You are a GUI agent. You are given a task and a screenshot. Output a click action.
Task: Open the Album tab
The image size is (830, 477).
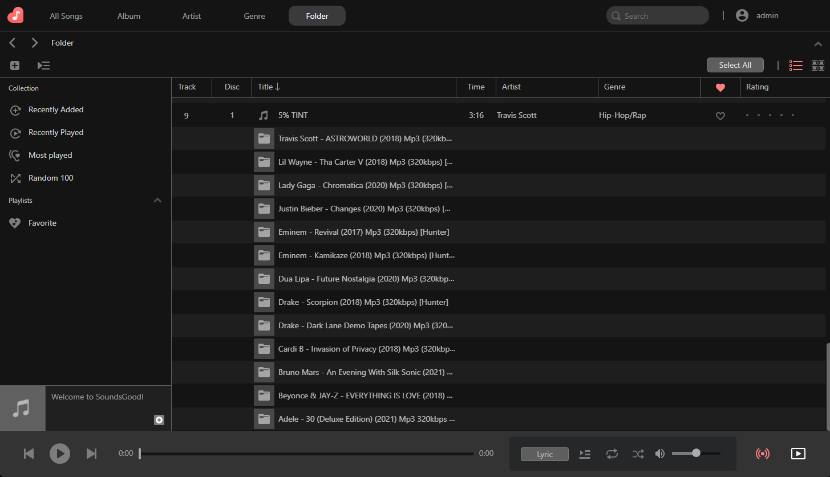[x=129, y=16]
